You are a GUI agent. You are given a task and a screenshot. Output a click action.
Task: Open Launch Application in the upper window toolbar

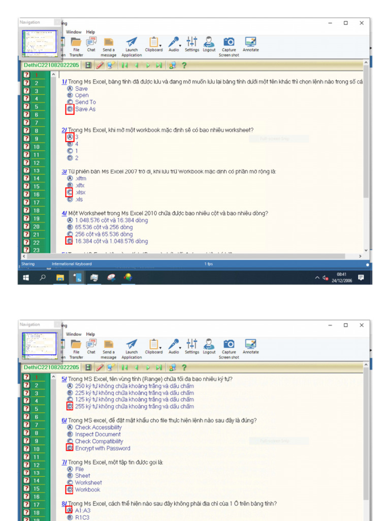coord(132,44)
